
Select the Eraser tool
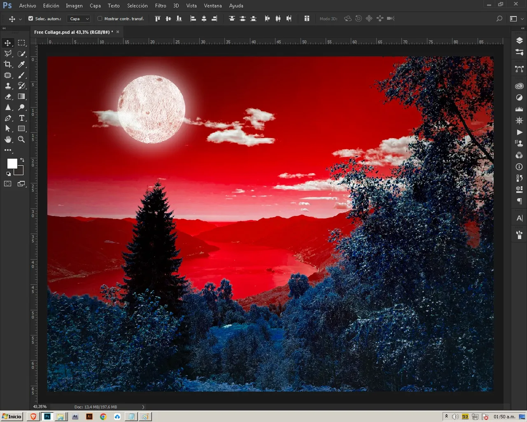[8, 96]
